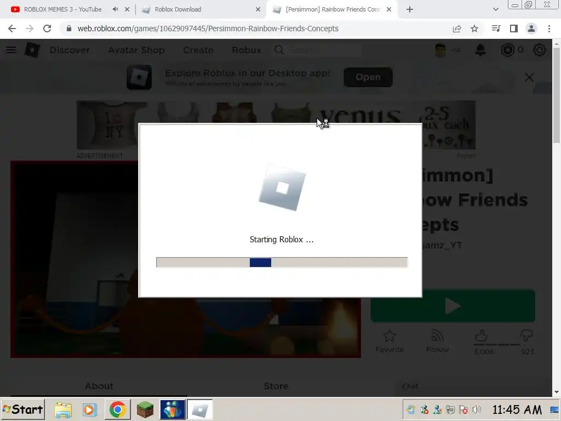Show desktop icon in tray
561x421 pixels.
click(555, 409)
